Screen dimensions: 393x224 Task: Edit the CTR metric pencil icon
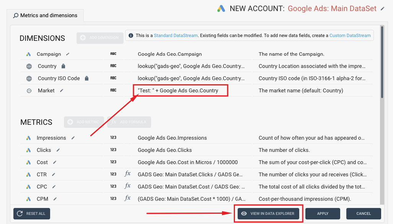tap(54, 174)
